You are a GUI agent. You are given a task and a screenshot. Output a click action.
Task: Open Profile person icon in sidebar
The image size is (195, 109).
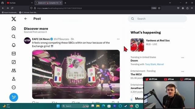[x=14, y=79]
